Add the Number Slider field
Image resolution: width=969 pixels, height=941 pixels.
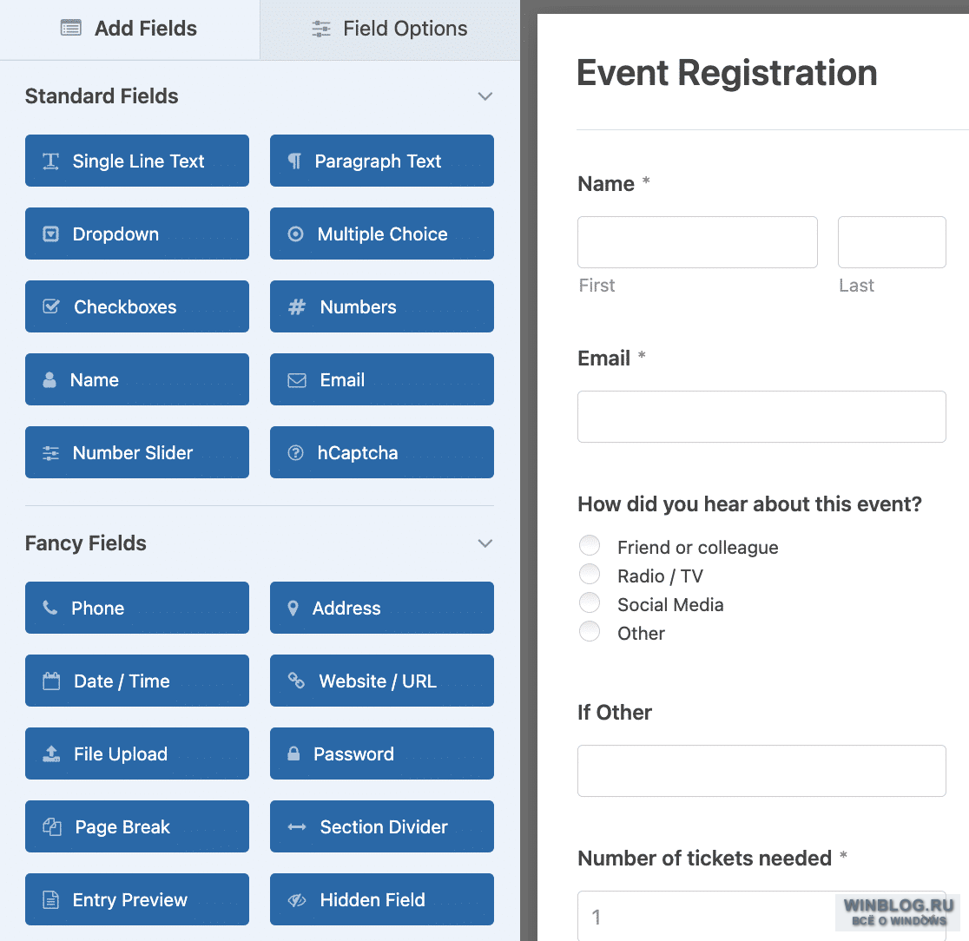[137, 452]
